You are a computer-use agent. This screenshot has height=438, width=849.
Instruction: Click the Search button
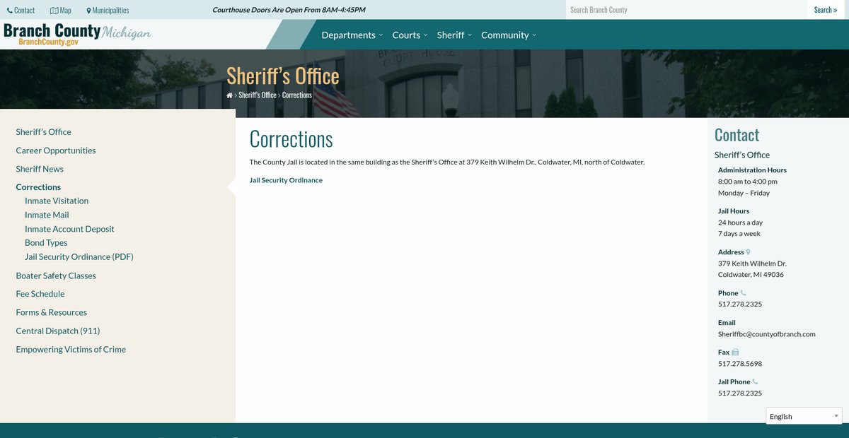tap(826, 10)
